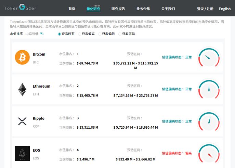The width and height of the screenshot is (235, 168).
Task: Open the Ethereum project name
Action: 41,86
